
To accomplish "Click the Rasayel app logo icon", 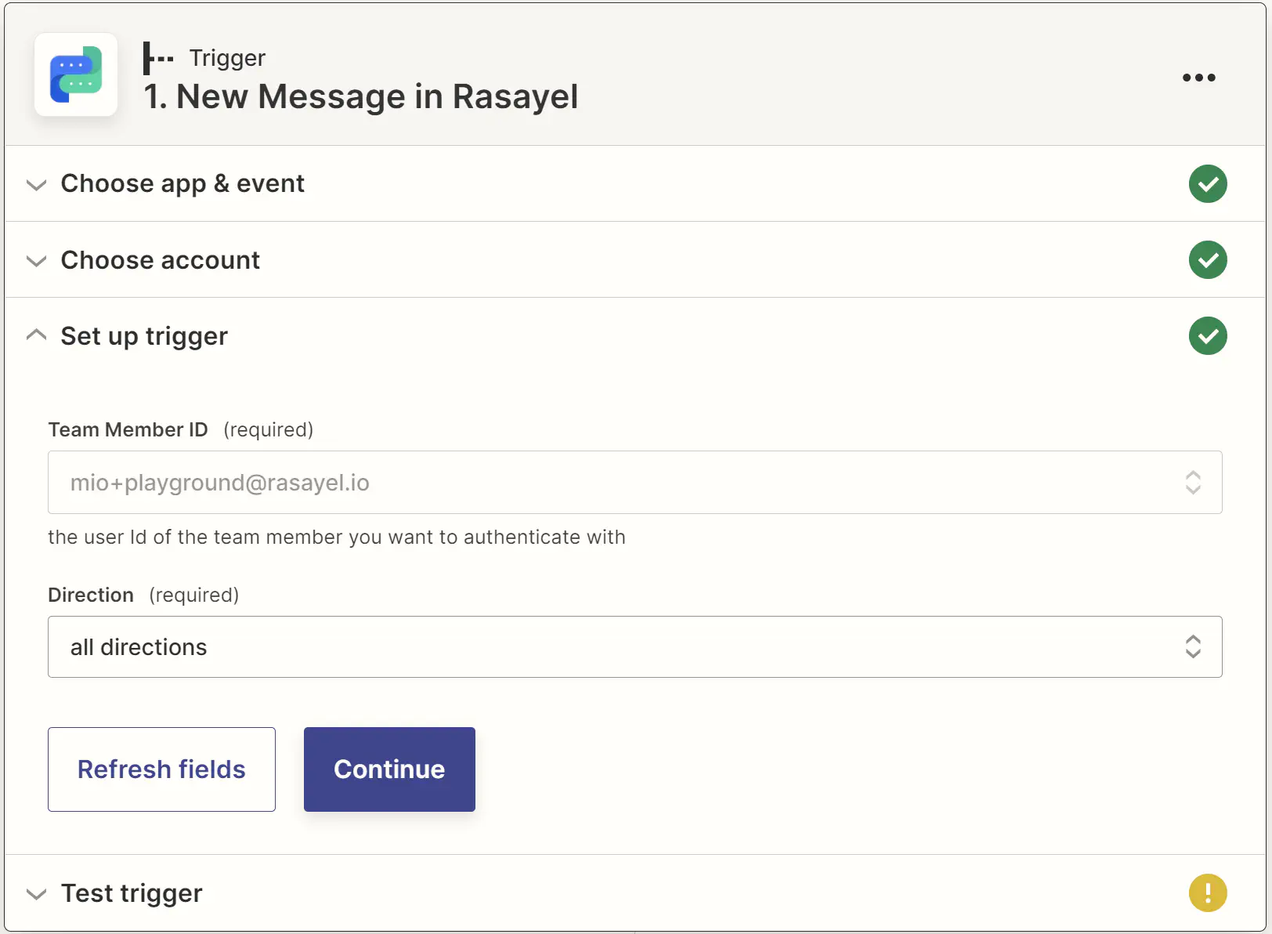I will (75, 74).
